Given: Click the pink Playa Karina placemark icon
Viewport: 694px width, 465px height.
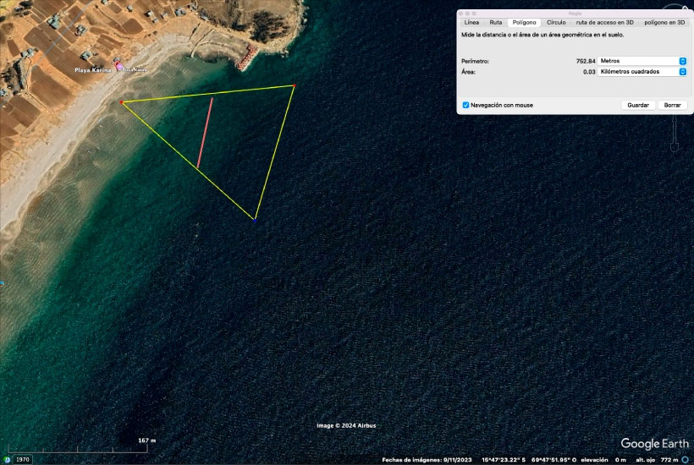Looking at the screenshot, I should [x=119, y=67].
